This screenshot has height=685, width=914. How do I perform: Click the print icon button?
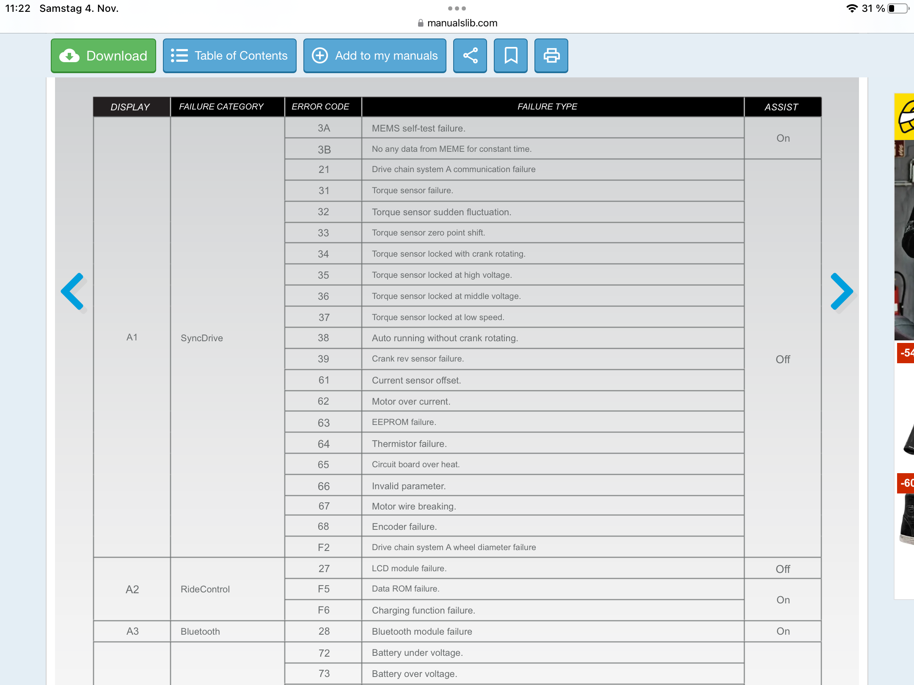point(551,56)
